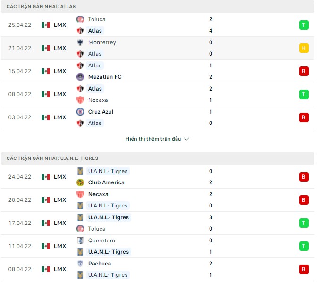Click the green T badge for Queretaro match
This screenshot has width=319, height=282.
pos(304,246)
